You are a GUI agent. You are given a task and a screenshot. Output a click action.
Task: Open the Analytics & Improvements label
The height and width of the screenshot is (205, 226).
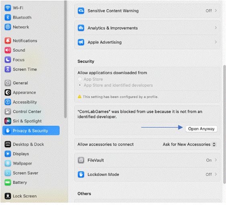coord(112,28)
